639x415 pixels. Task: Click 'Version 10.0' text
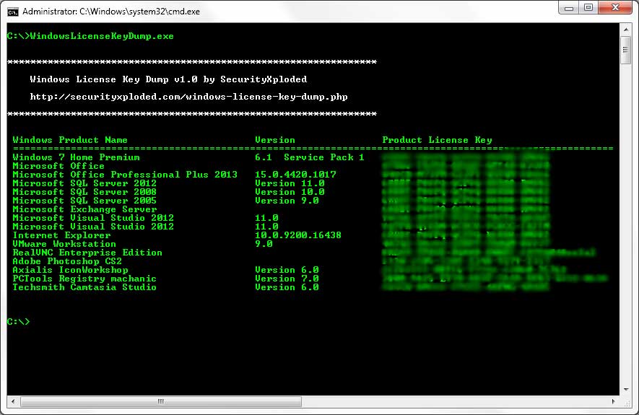point(290,192)
